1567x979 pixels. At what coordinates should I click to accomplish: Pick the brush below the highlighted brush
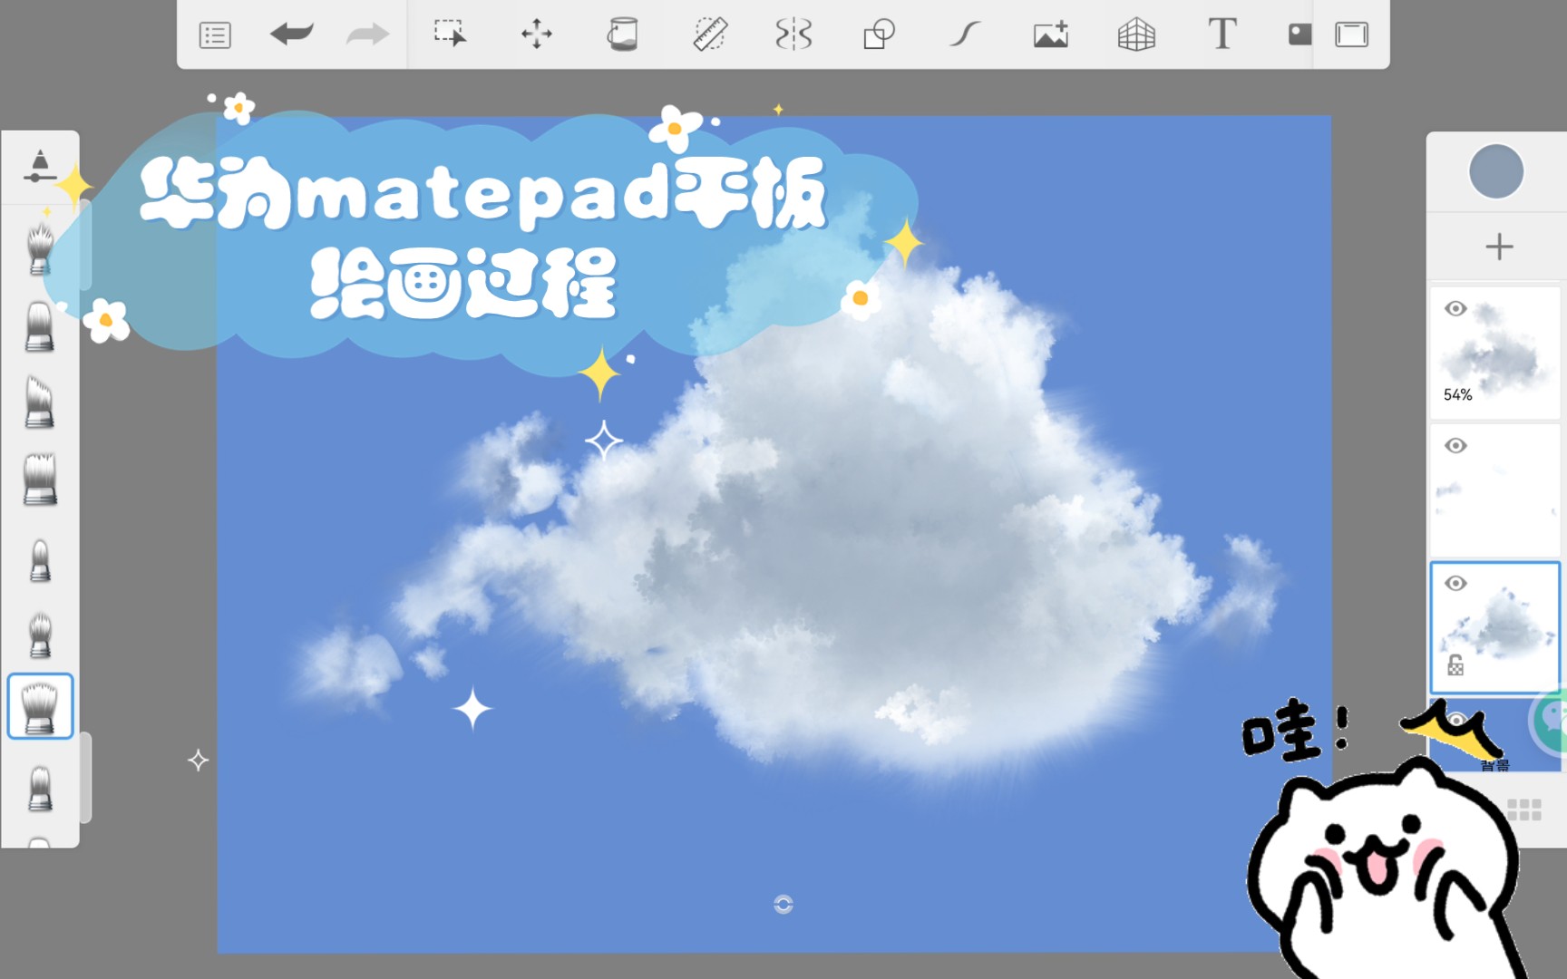click(x=40, y=788)
